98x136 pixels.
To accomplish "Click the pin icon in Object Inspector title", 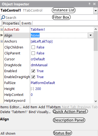I will point(89,4).
